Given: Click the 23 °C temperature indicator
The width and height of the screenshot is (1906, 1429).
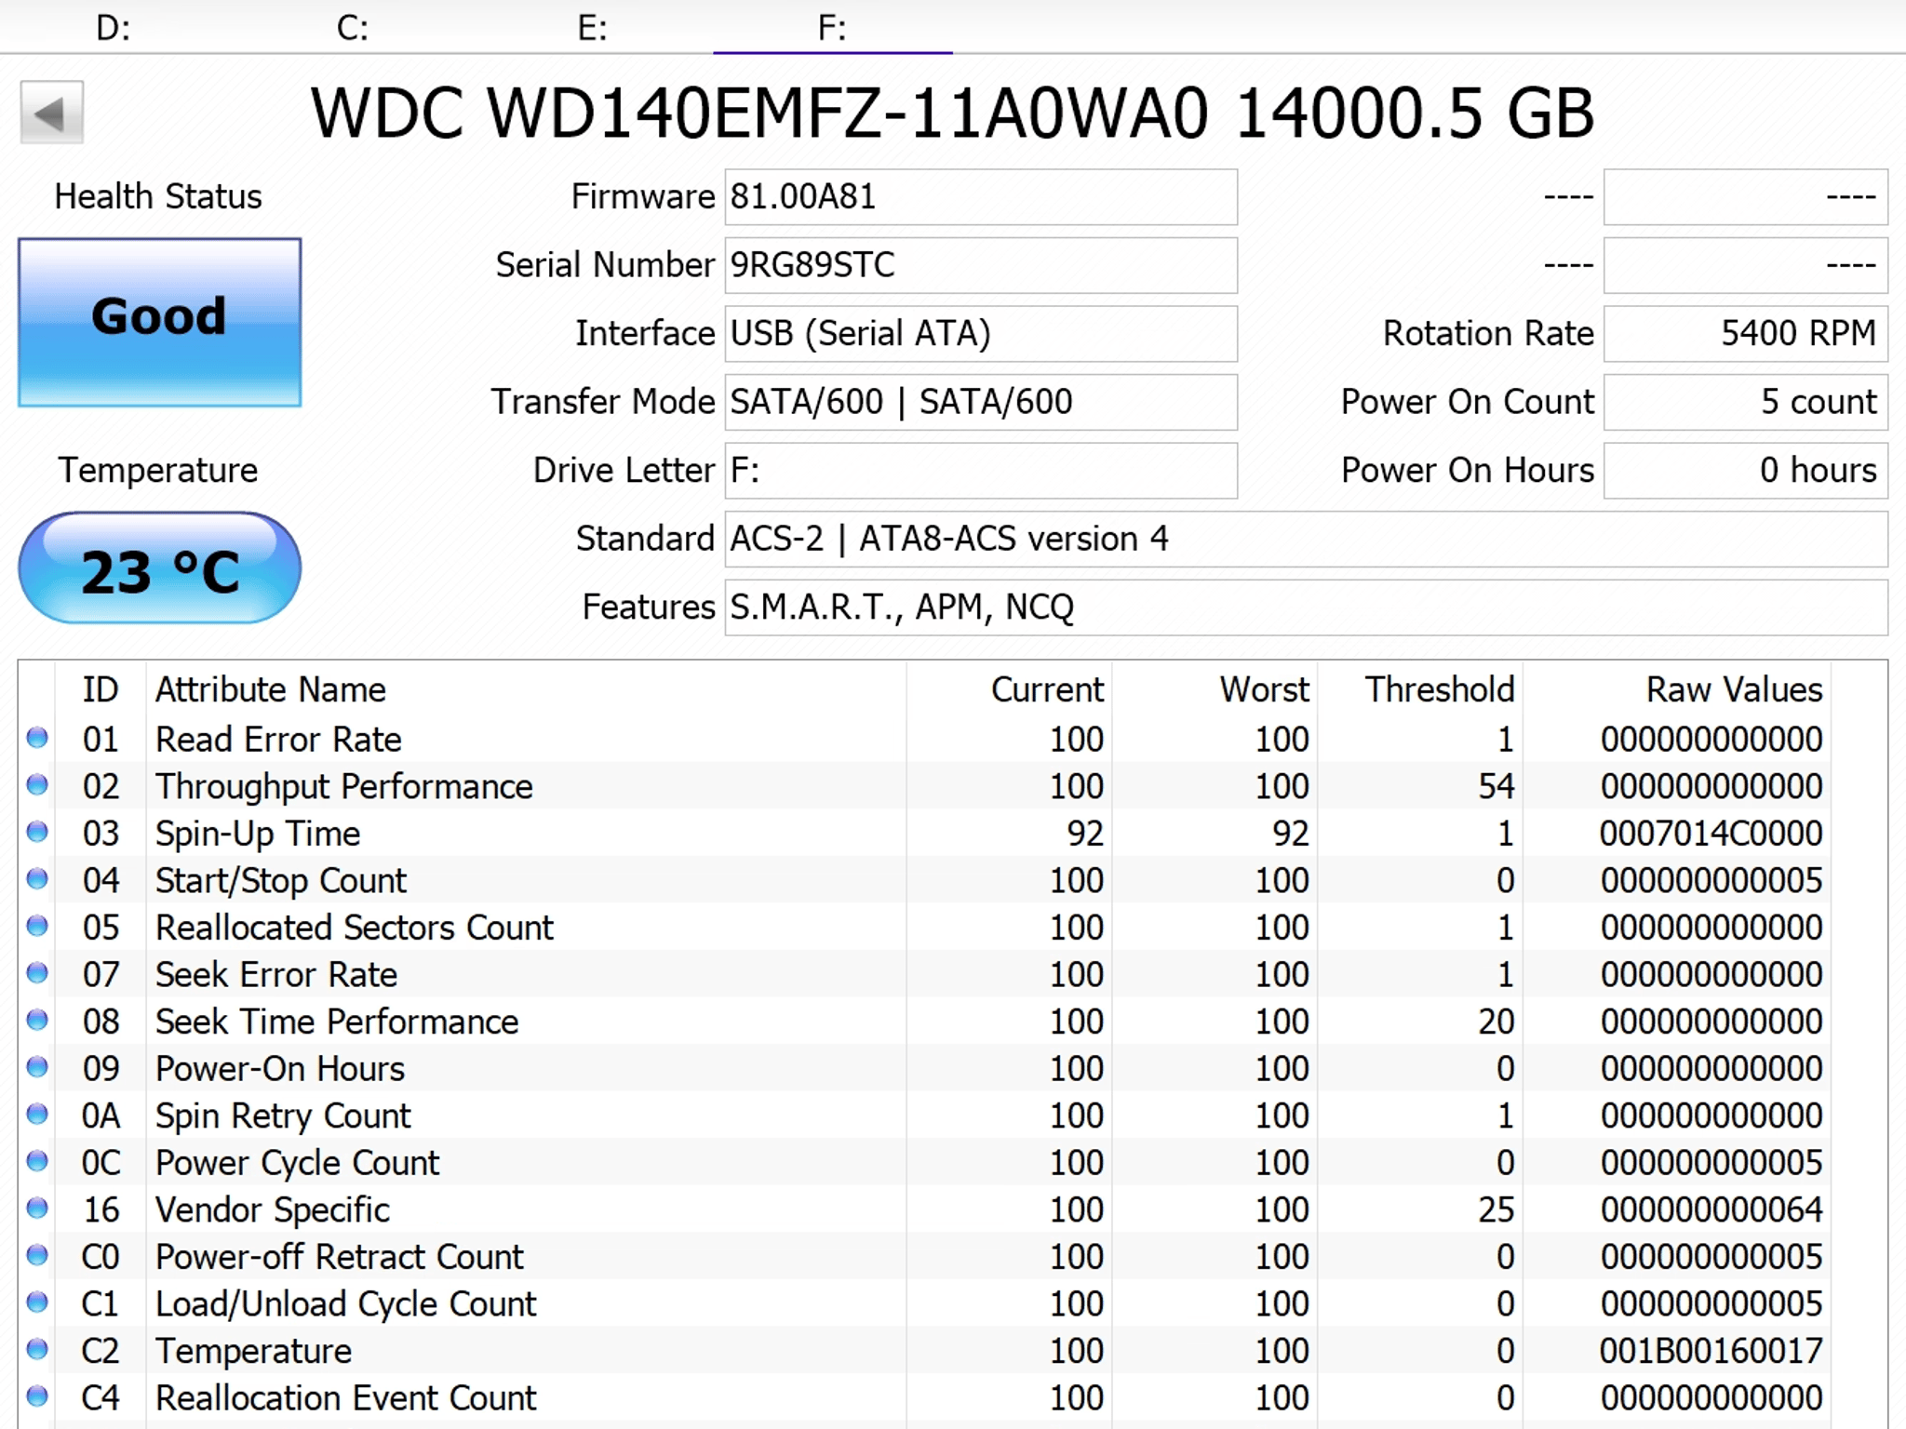Looking at the screenshot, I should 159,568.
